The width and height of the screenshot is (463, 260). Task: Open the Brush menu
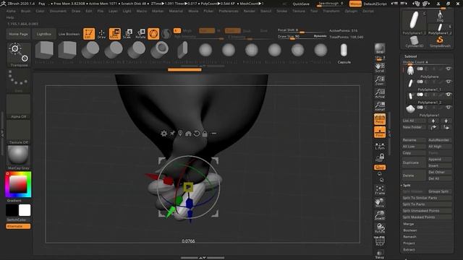click(x=26, y=11)
